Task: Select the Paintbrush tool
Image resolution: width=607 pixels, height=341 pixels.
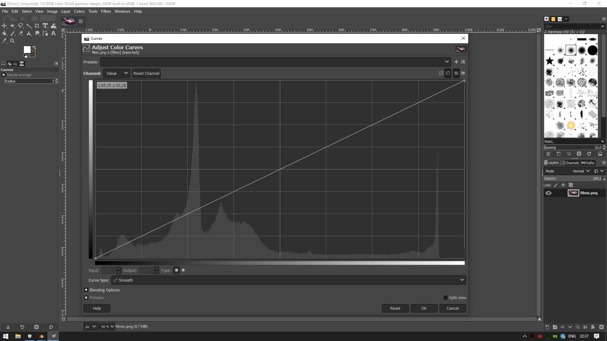Action: 12,33
